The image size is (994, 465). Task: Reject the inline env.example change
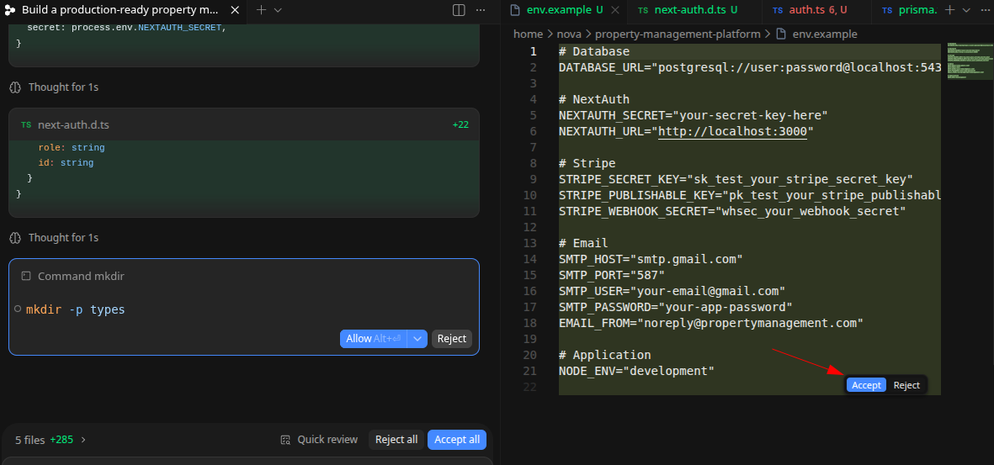906,385
